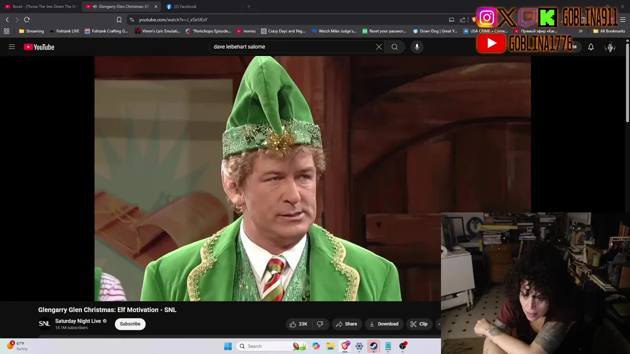The image size is (630, 354).
Task: Like the video with thumbs up
Action: pyautogui.click(x=299, y=324)
